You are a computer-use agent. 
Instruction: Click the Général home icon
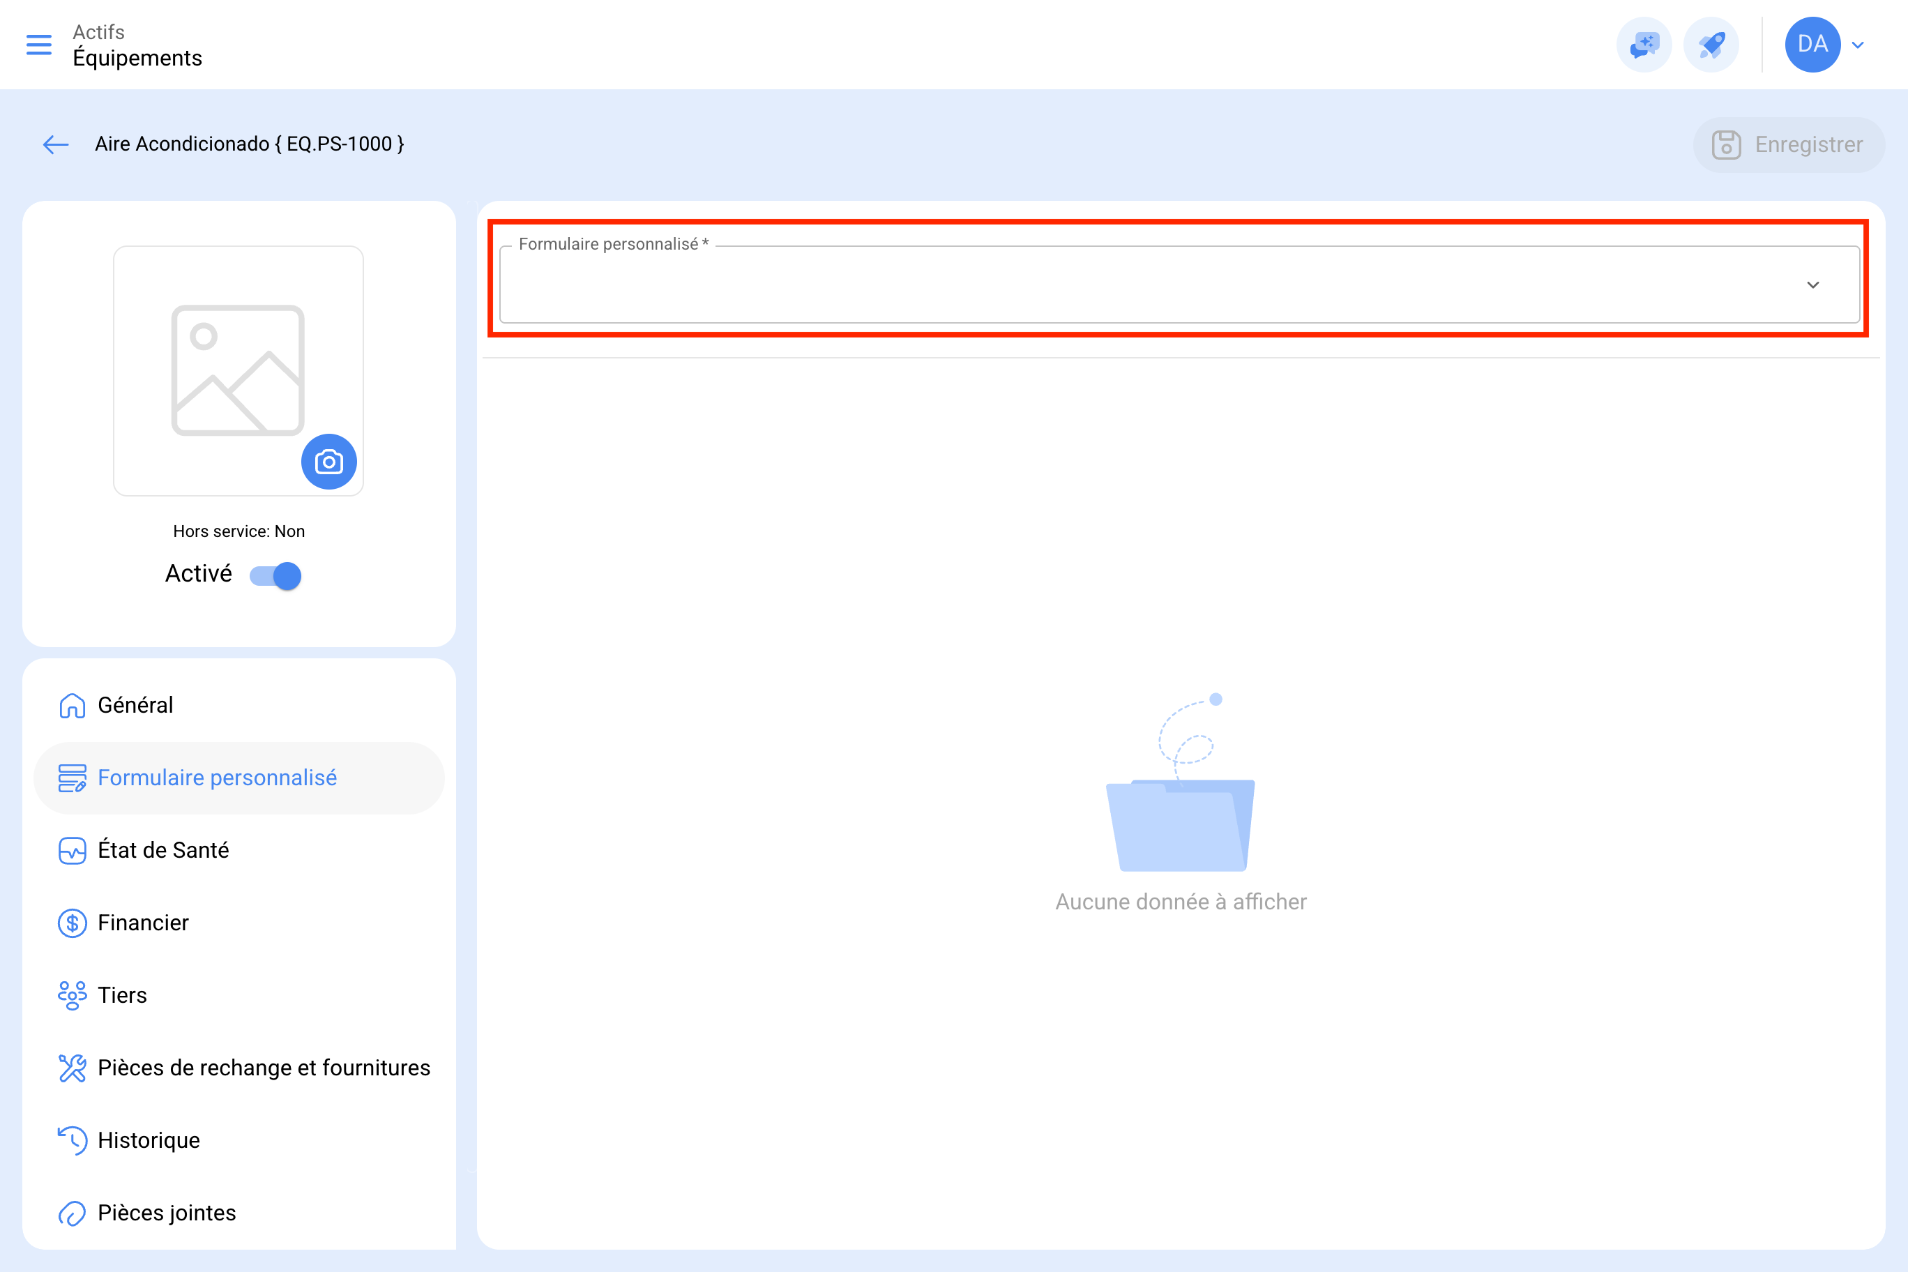[x=73, y=706]
